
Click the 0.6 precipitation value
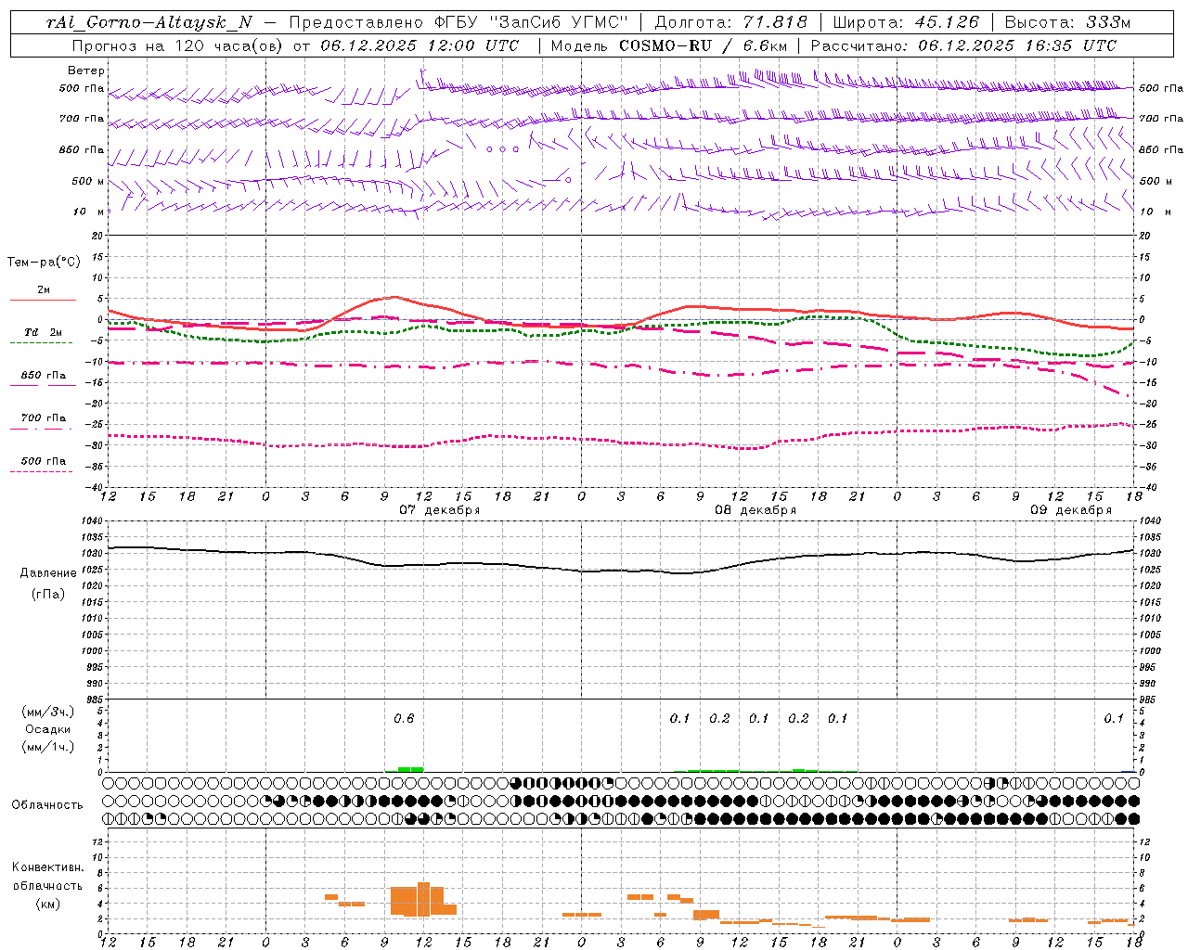coord(404,718)
